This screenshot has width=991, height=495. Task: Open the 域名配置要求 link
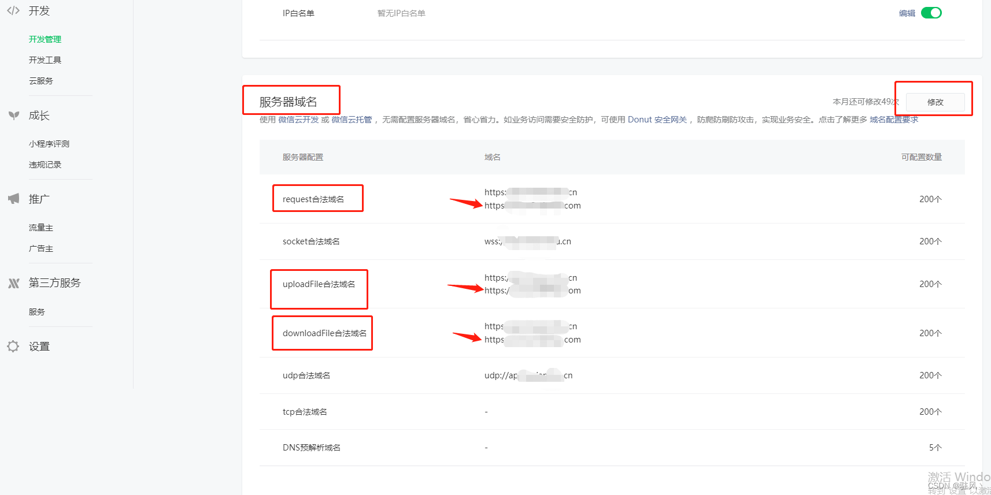click(894, 120)
